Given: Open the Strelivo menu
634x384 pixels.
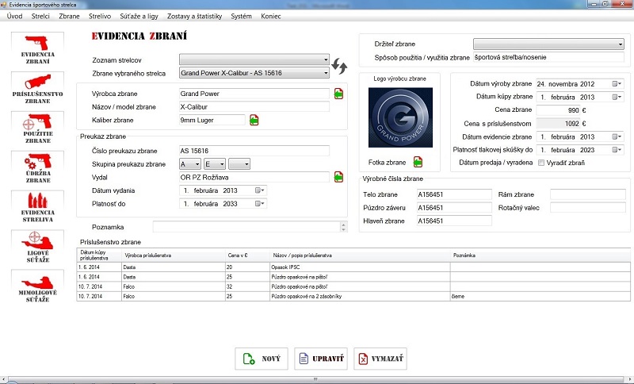Looking at the screenshot, I should 99,16.
